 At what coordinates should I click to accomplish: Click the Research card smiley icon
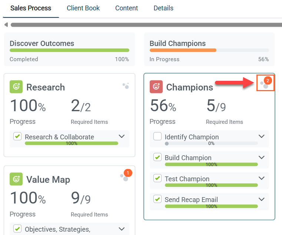coord(16,87)
